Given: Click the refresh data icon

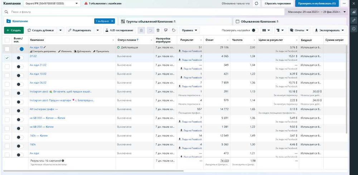Looking at the screenshot, I should point(257,4).
